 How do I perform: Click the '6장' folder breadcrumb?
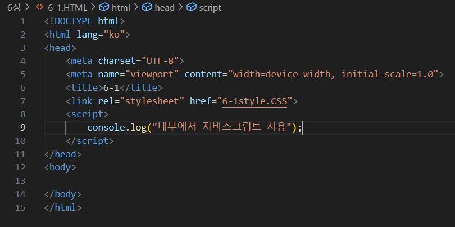(x=14, y=7)
